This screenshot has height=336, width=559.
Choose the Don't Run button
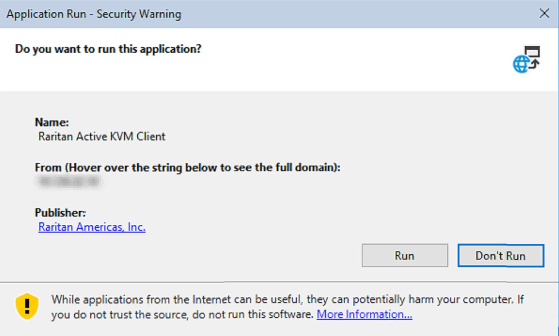click(x=501, y=255)
